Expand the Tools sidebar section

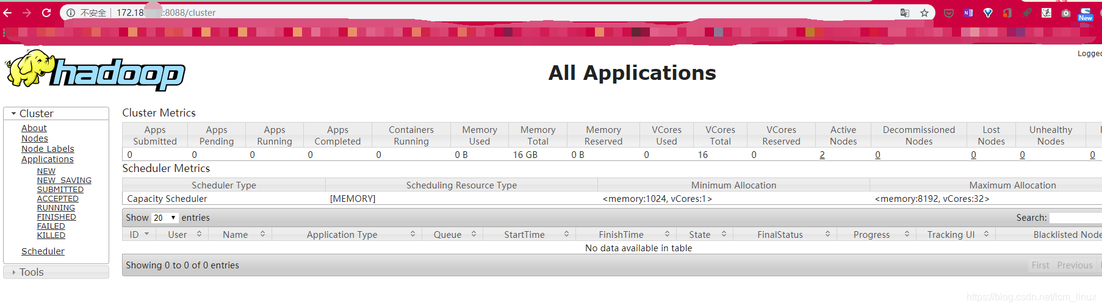(x=56, y=272)
